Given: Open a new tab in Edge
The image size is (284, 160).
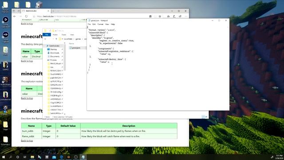Looking at the screenshot, I should [x=53, y=11].
